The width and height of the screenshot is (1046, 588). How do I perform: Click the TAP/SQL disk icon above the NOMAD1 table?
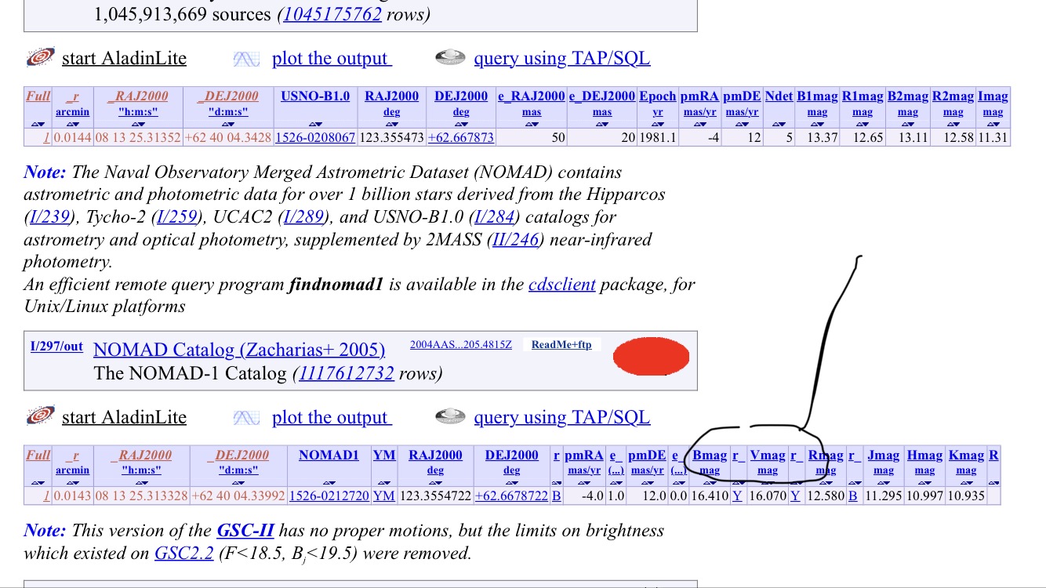(x=449, y=417)
